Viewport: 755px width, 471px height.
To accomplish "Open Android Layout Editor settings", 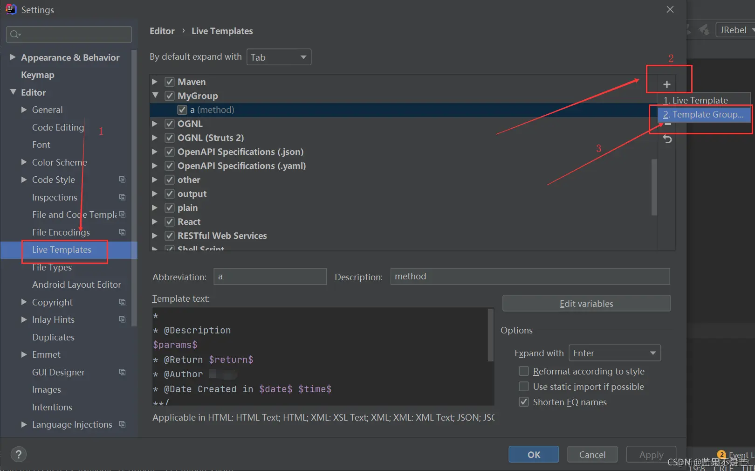I will pos(76,284).
